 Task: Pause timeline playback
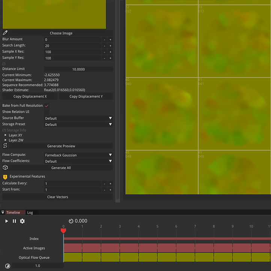tap(14, 221)
